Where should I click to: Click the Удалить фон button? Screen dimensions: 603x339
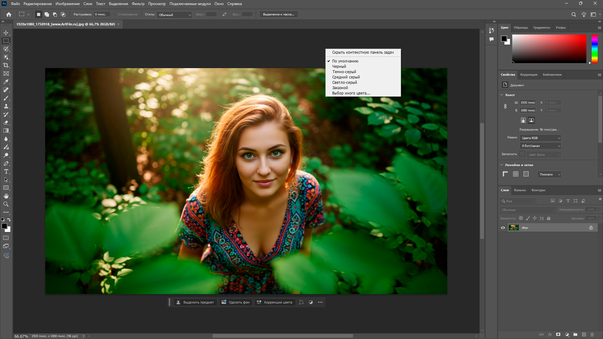tap(236, 302)
